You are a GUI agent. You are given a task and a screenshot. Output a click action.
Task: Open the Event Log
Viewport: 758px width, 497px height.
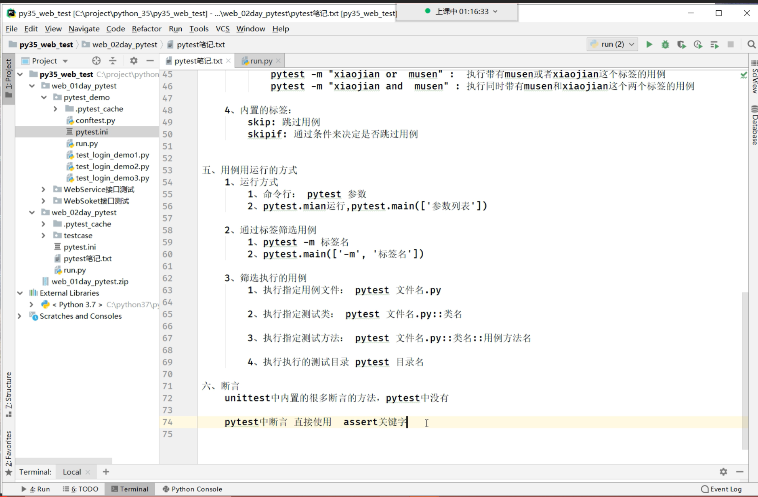point(721,489)
